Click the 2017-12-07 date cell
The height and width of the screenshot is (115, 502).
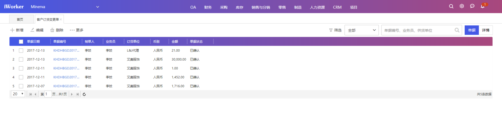(x=36, y=86)
